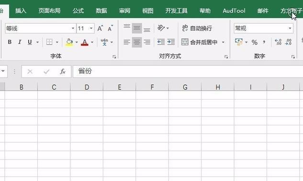Increase indent

pos(171,42)
